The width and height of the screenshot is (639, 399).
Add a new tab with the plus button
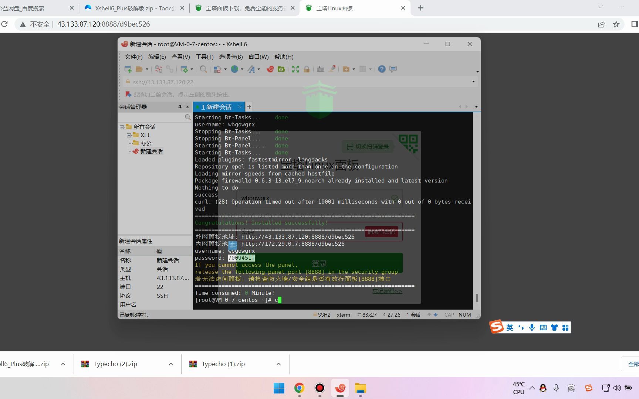click(x=249, y=107)
